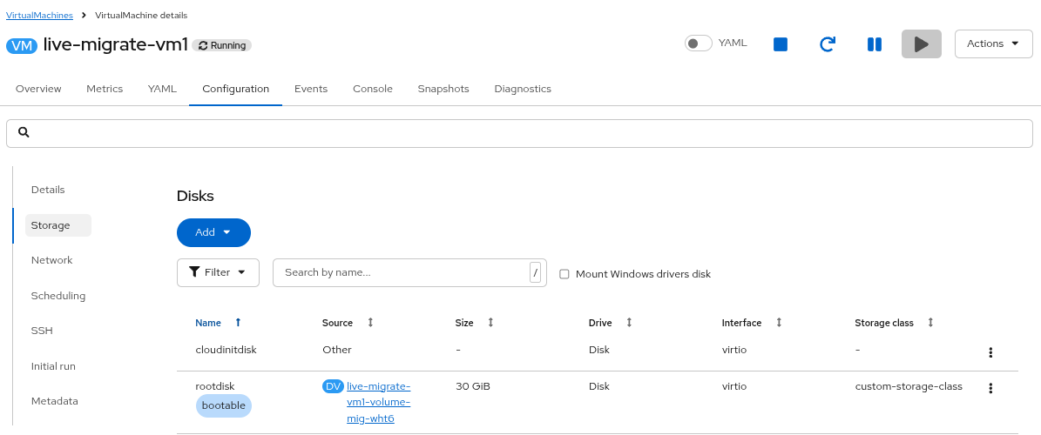This screenshot has height=435, width=1041.
Task: Click the Start play icon button
Action: pyautogui.click(x=921, y=44)
